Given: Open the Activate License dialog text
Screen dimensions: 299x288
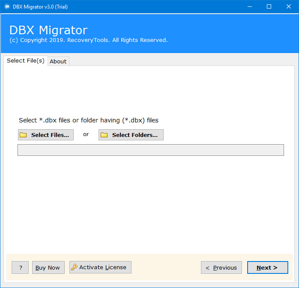Looking at the screenshot, I should [102, 267].
